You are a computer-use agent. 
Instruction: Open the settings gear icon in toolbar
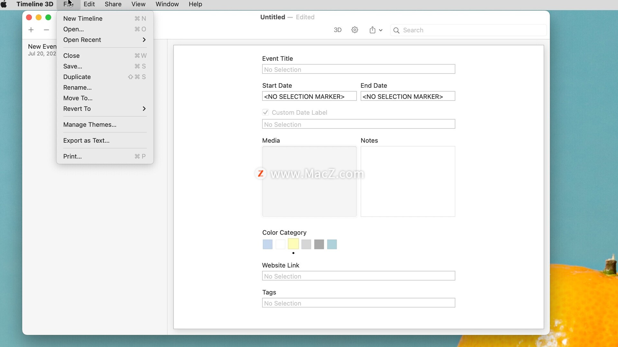coord(355,30)
